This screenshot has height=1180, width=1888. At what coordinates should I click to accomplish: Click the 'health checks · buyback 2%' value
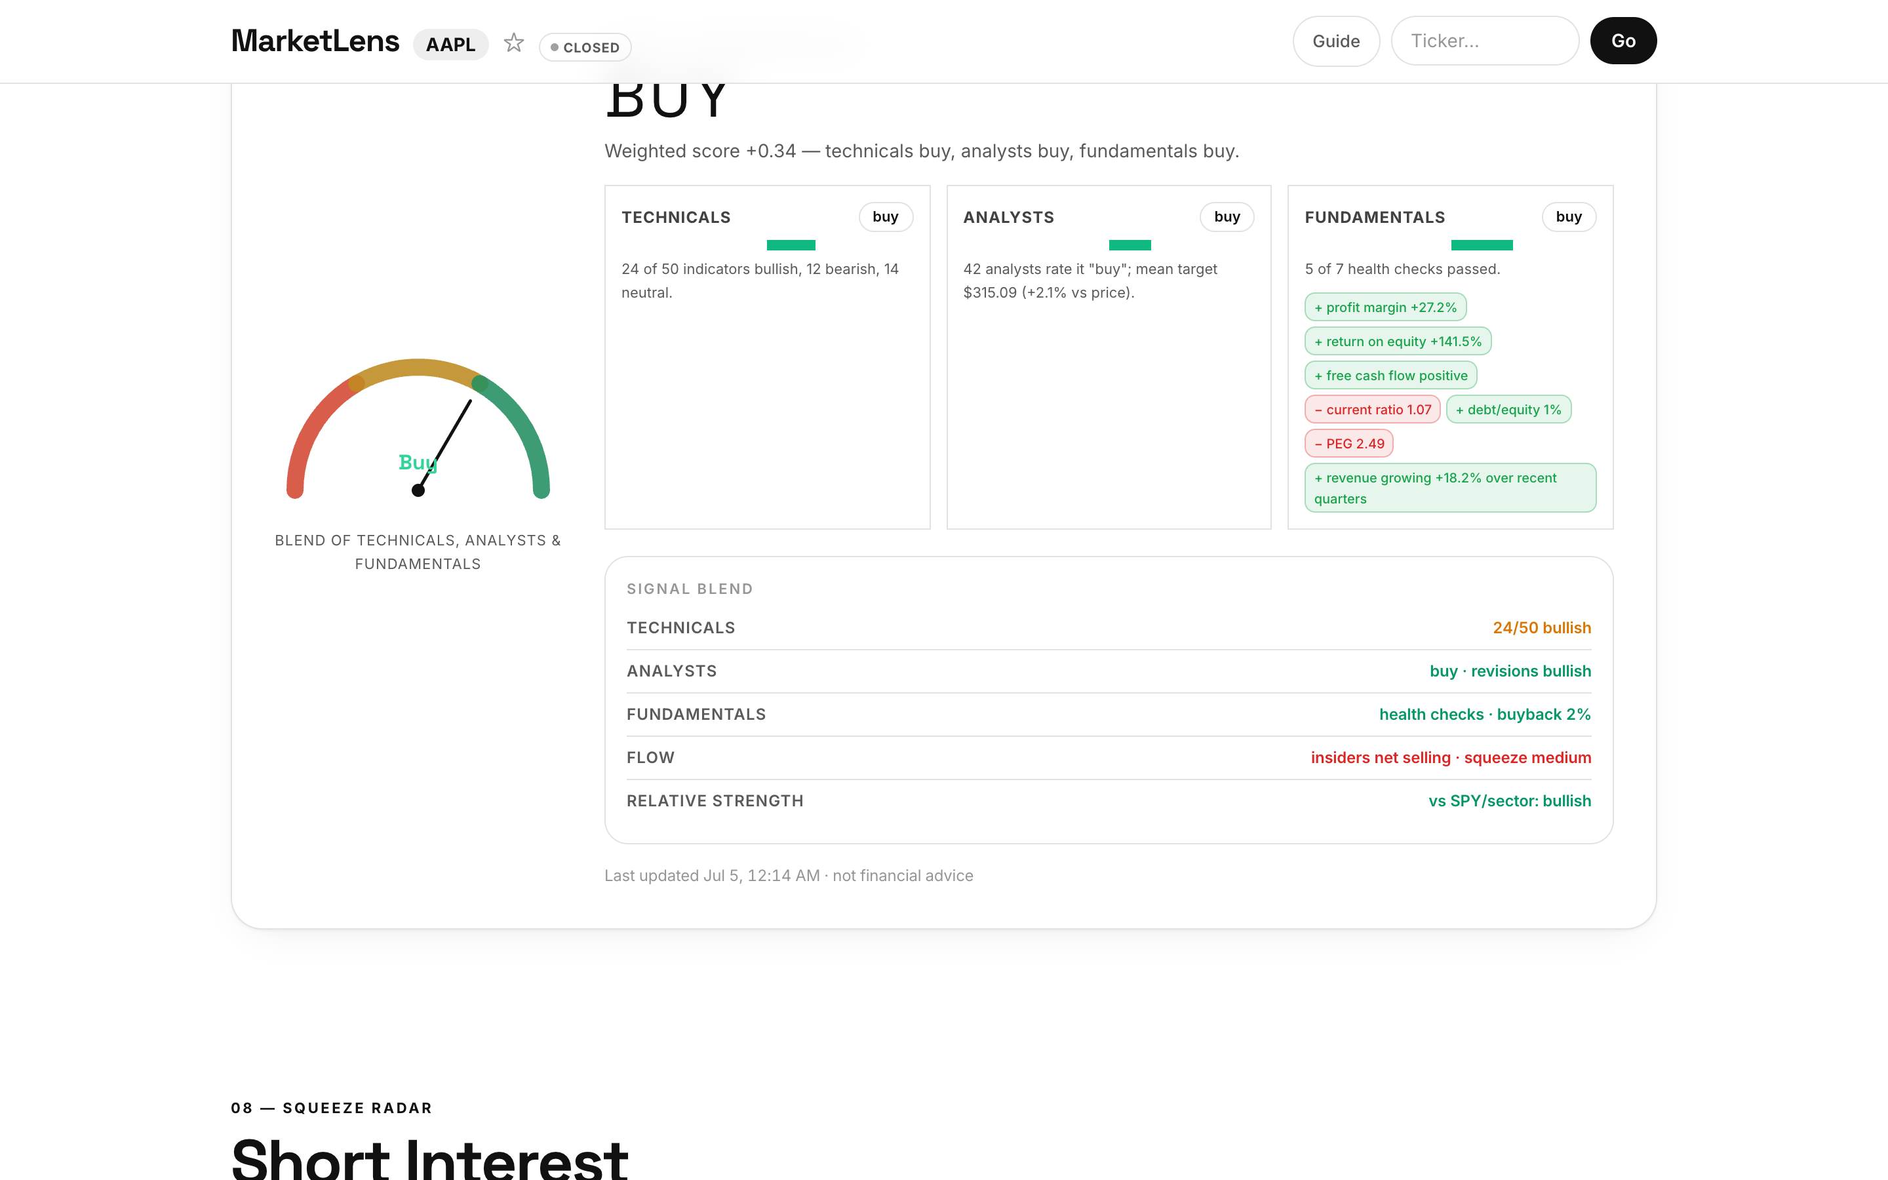point(1484,715)
